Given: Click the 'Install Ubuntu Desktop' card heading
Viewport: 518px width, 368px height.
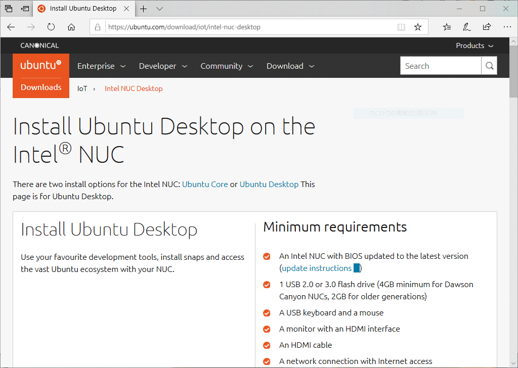Looking at the screenshot, I should [x=109, y=229].
